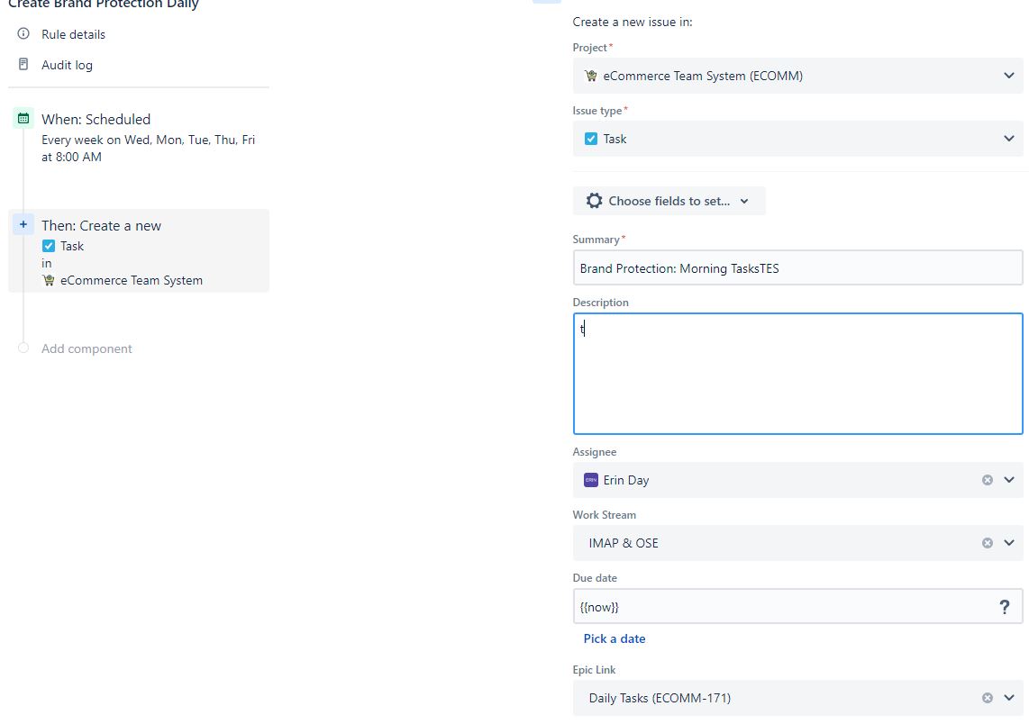
Task: Switch to the Audit log section
Action: coord(67,64)
